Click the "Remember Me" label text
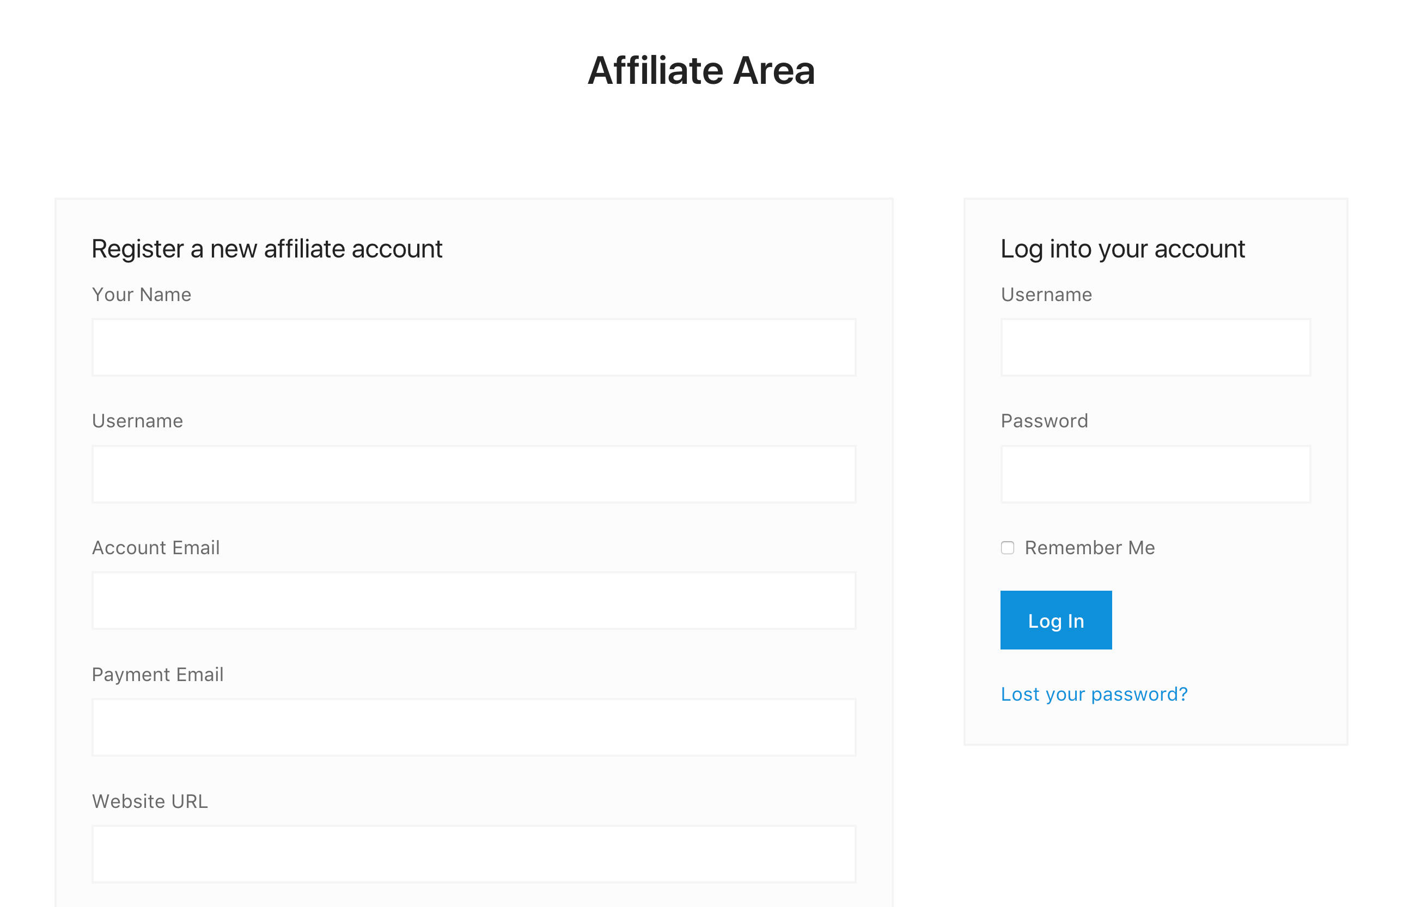This screenshot has height=907, width=1403. coord(1089,548)
